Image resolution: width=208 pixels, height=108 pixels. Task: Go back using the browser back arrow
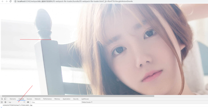click(x=2, y=1)
